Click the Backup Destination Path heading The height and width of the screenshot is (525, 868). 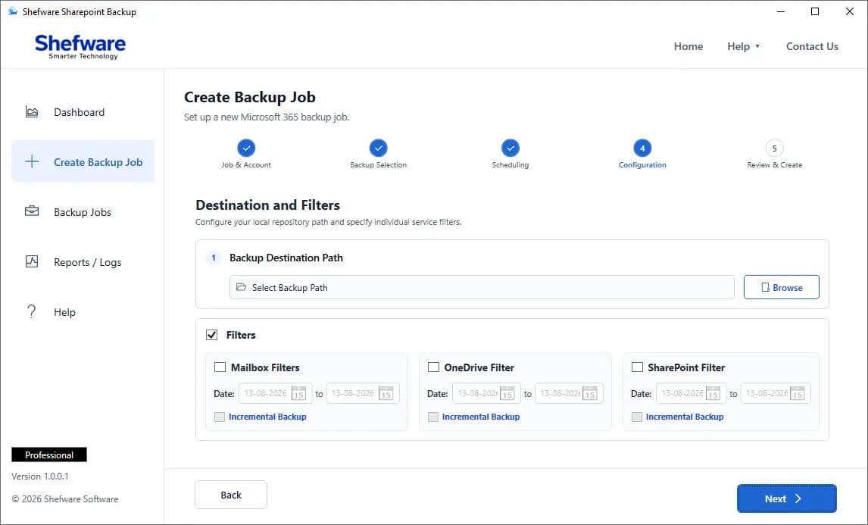[286, 258]
